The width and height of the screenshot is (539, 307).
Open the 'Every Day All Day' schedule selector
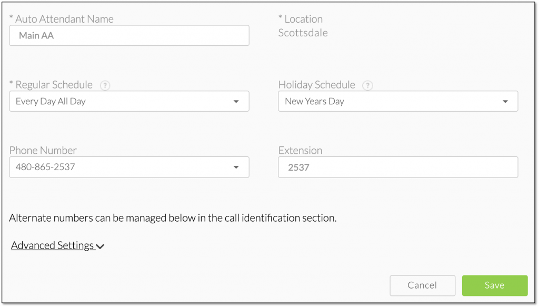(x=129, y=101)
